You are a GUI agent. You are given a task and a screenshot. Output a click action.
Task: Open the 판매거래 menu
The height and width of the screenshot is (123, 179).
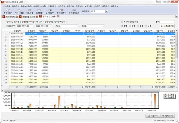[16, 6]
